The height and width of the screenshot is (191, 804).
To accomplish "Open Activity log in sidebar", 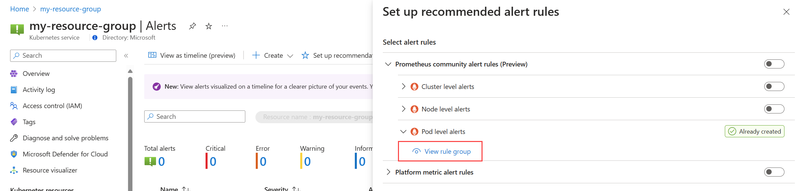I will [x=39, y=90].
